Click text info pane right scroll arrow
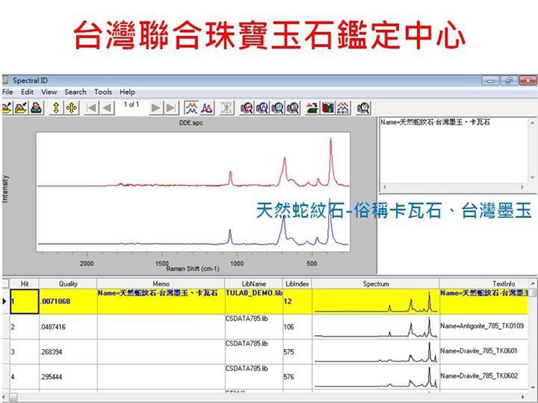 click(x=522, y=187)
